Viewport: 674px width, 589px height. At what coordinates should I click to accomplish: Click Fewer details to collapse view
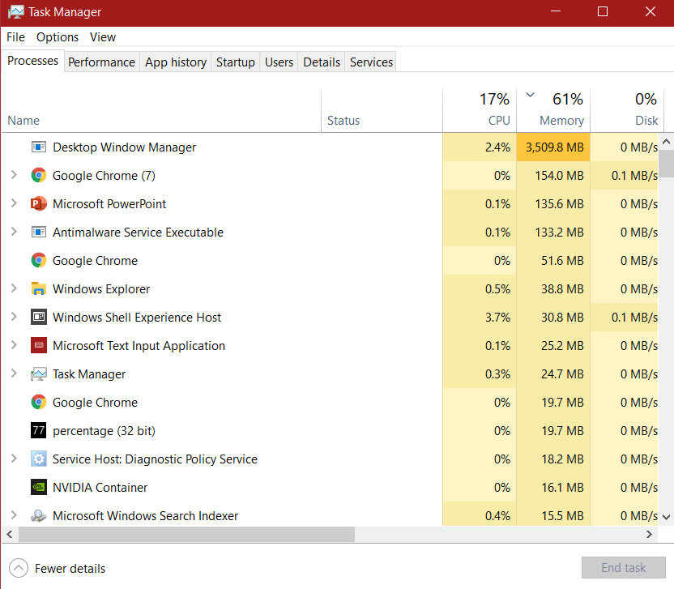(58, 569)
